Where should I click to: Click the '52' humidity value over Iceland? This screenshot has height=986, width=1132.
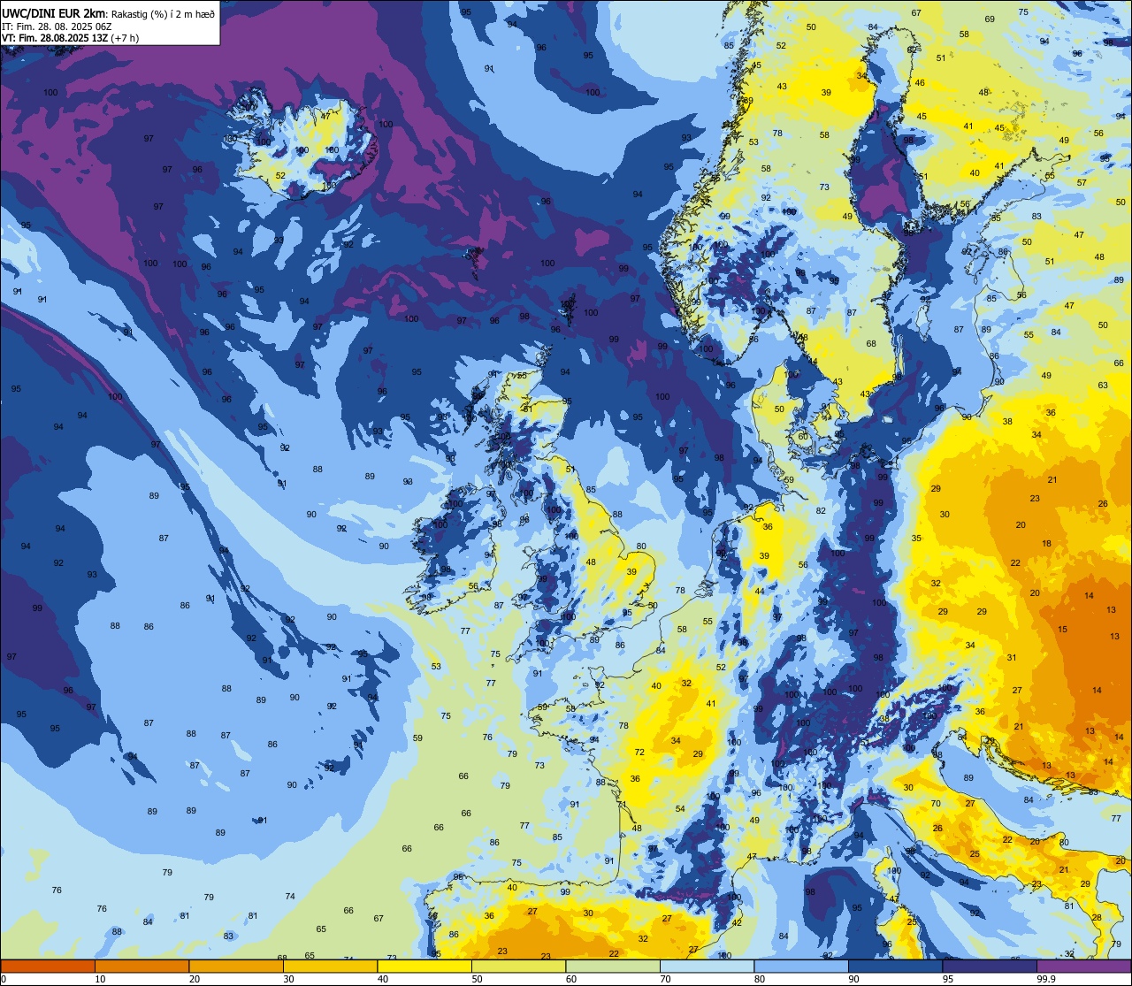pos(280,175)
